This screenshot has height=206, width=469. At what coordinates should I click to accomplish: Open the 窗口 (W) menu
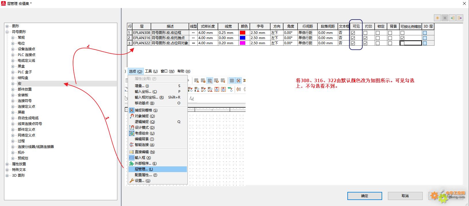pyautogui.click(x=167, y=71)
